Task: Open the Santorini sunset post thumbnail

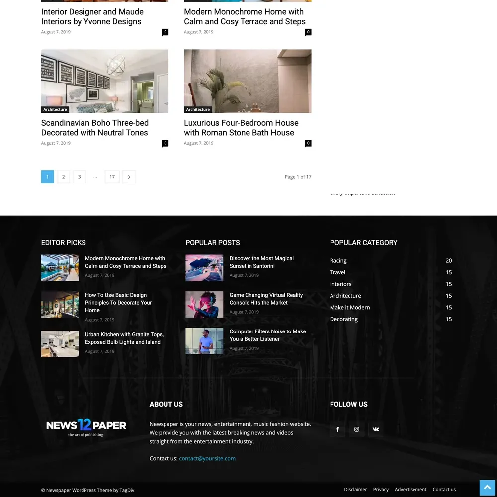Action: pos(204,268)
